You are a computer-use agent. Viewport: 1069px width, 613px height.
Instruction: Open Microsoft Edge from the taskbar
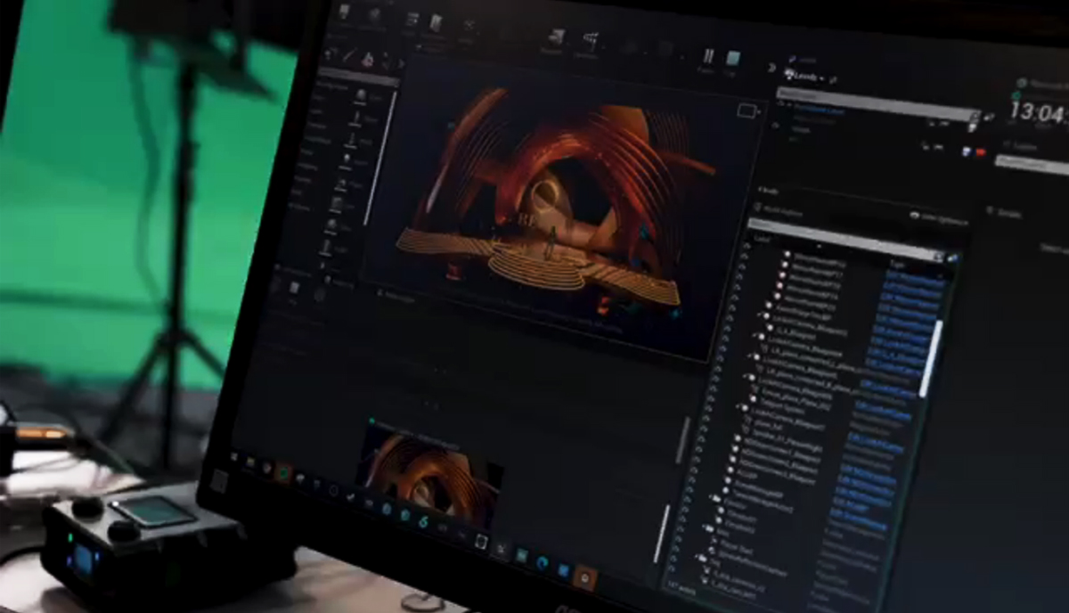pos(543,562)
